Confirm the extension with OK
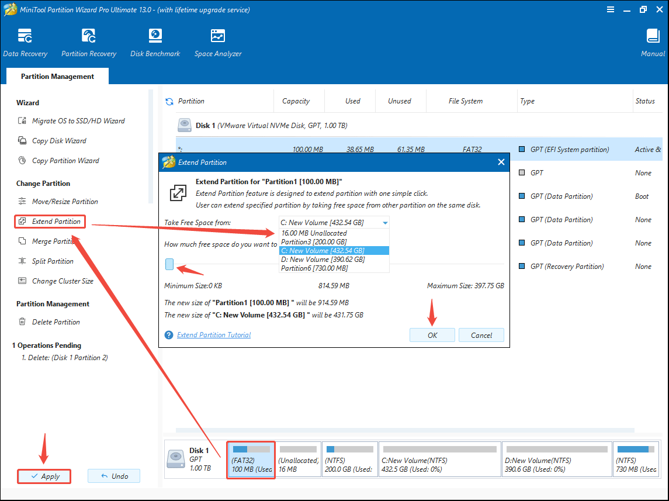Viewport: 669px width, 501px height. click(x=432, y=335)
